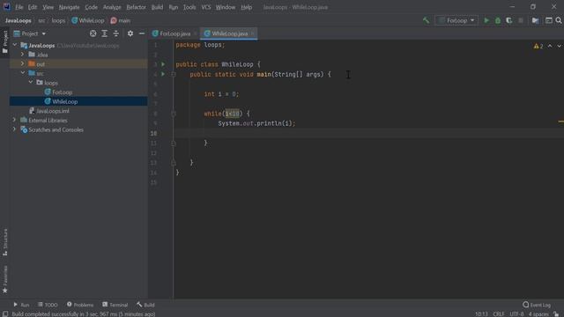The height and width of the screenshot is (317, 564).
Task: Click the 4 spaces indent status
Action: [538, 314]
